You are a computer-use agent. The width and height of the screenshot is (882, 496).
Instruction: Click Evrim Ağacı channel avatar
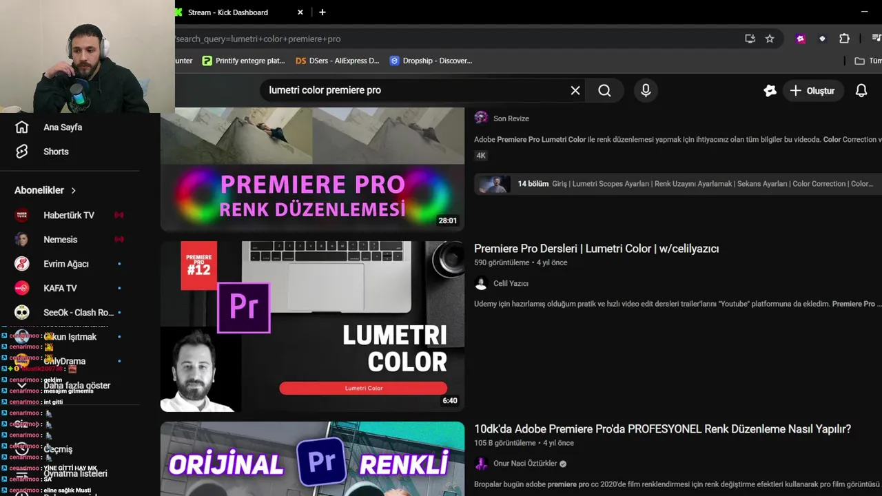(x=22, y=264)
